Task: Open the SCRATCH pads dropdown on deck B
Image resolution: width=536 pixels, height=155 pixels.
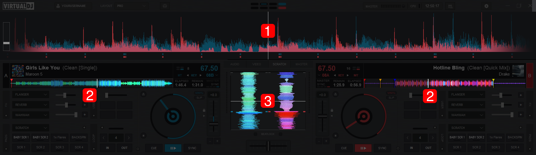Action: pyautogui.click(x=466, y=128)
